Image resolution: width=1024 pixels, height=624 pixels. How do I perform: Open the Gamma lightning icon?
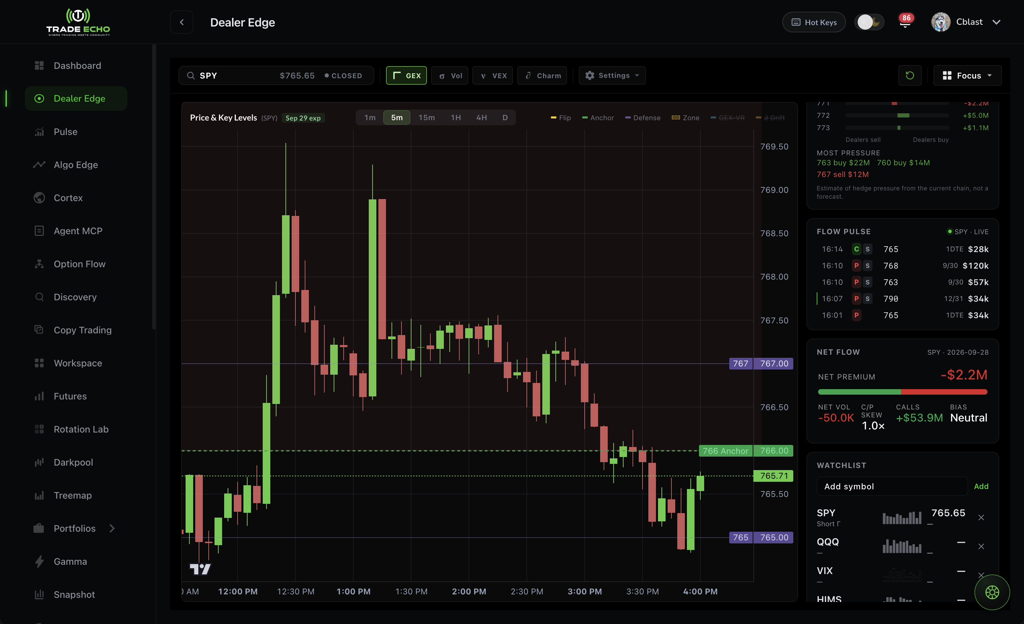39,562
